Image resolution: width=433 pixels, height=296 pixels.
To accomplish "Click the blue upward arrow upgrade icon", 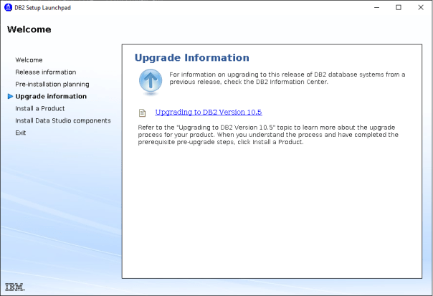I will [x=149, y=82].
